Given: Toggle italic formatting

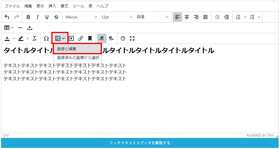Looking at the screenshot, I should pyautogui.click(x=38, y=17).
